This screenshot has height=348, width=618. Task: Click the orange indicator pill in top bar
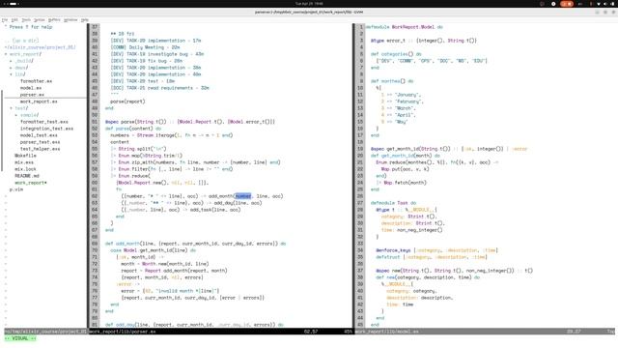(567, 4)
